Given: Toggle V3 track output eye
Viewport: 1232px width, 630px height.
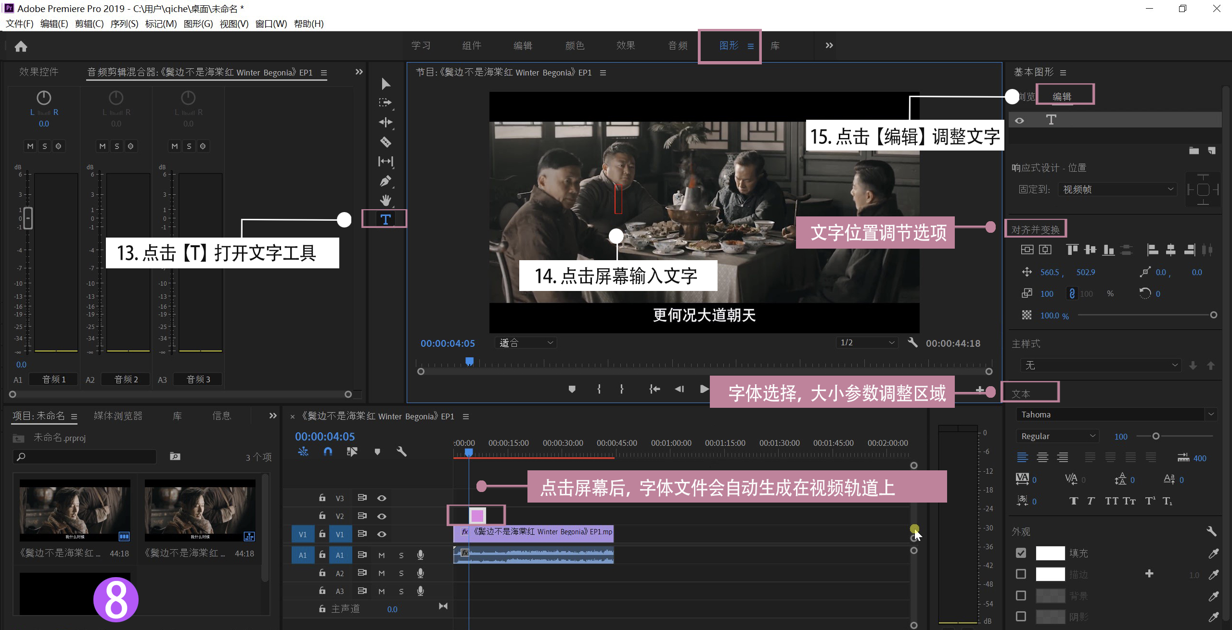Looking at the screenshot, I should pos(382,498).
